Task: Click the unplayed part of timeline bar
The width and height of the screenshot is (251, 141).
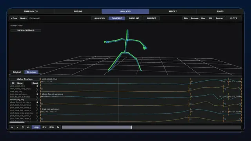Action: 187,127
